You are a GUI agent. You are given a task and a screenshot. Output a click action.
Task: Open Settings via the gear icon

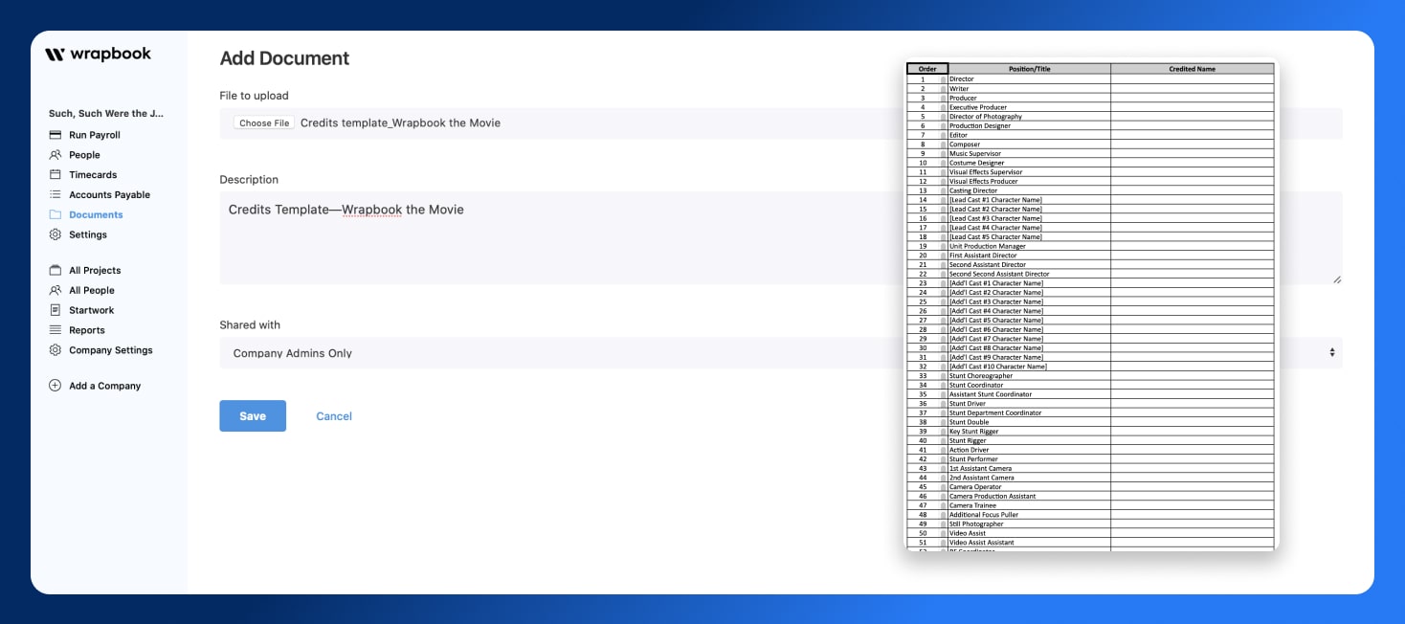55,234
